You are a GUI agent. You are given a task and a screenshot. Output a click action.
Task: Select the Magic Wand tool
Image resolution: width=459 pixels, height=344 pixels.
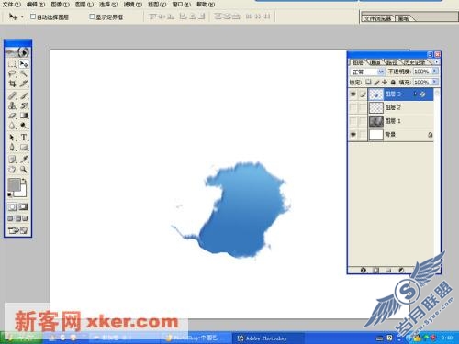tap(24, 73)
